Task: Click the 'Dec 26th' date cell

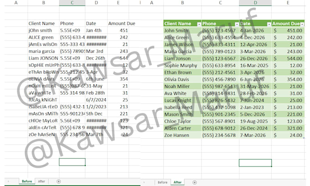Action: (x=96, y=58)
